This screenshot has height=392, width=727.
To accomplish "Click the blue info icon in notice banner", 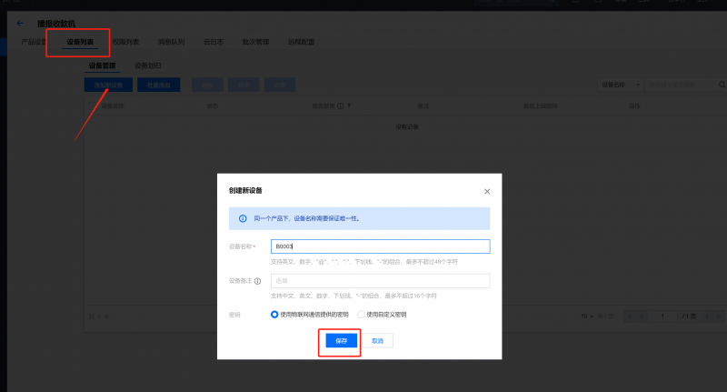I will click(x=243, y=219).
